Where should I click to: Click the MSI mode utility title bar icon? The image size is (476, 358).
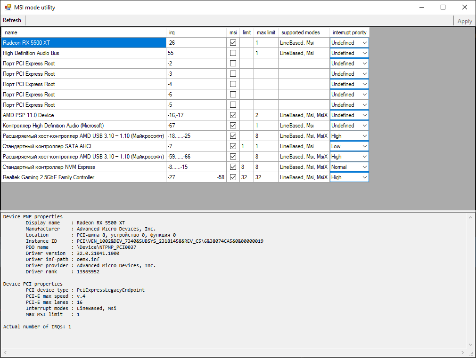8,7
